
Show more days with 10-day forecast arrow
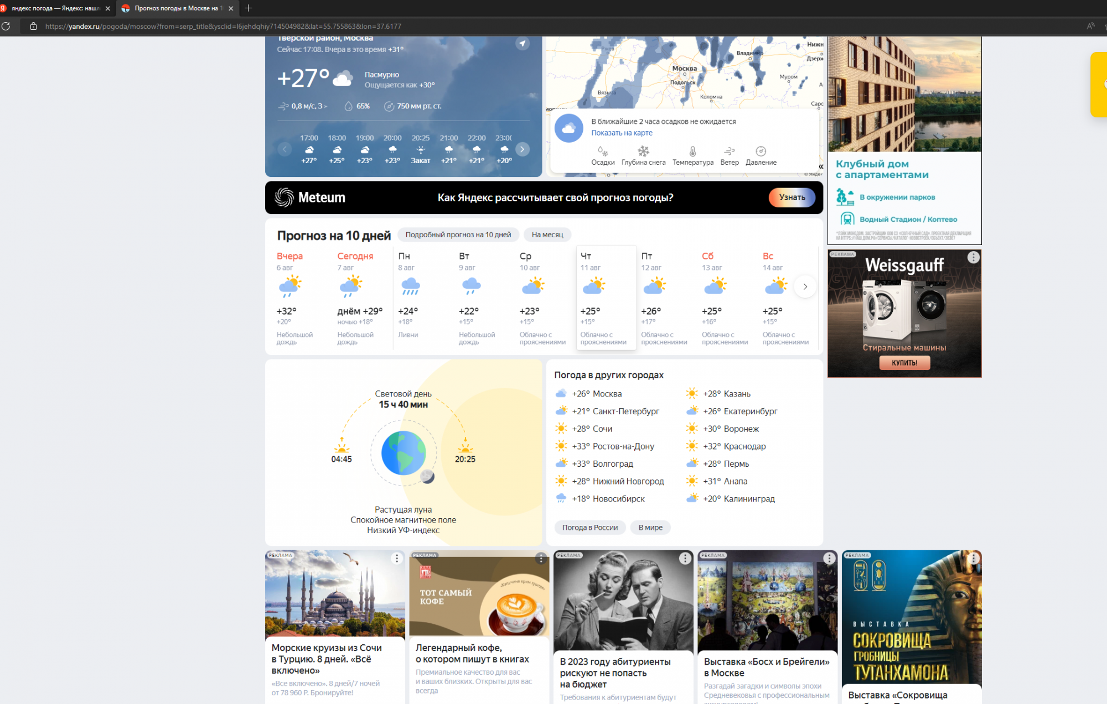click(x=805, y=286)
